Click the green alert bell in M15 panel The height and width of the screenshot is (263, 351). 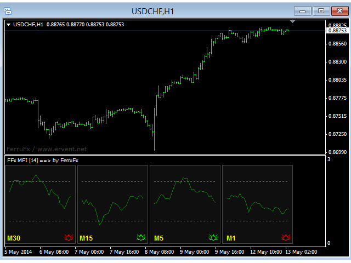[x=141, y=237]
